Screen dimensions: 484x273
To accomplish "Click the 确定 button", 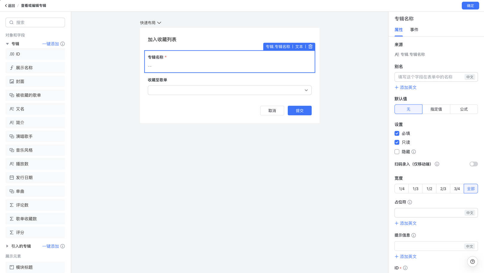I will [x=470, y=6].
